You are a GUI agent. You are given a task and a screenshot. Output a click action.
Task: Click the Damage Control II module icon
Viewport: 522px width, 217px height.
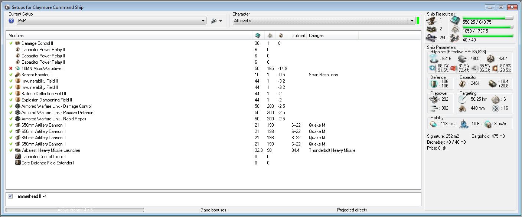(x=17, y=43)
